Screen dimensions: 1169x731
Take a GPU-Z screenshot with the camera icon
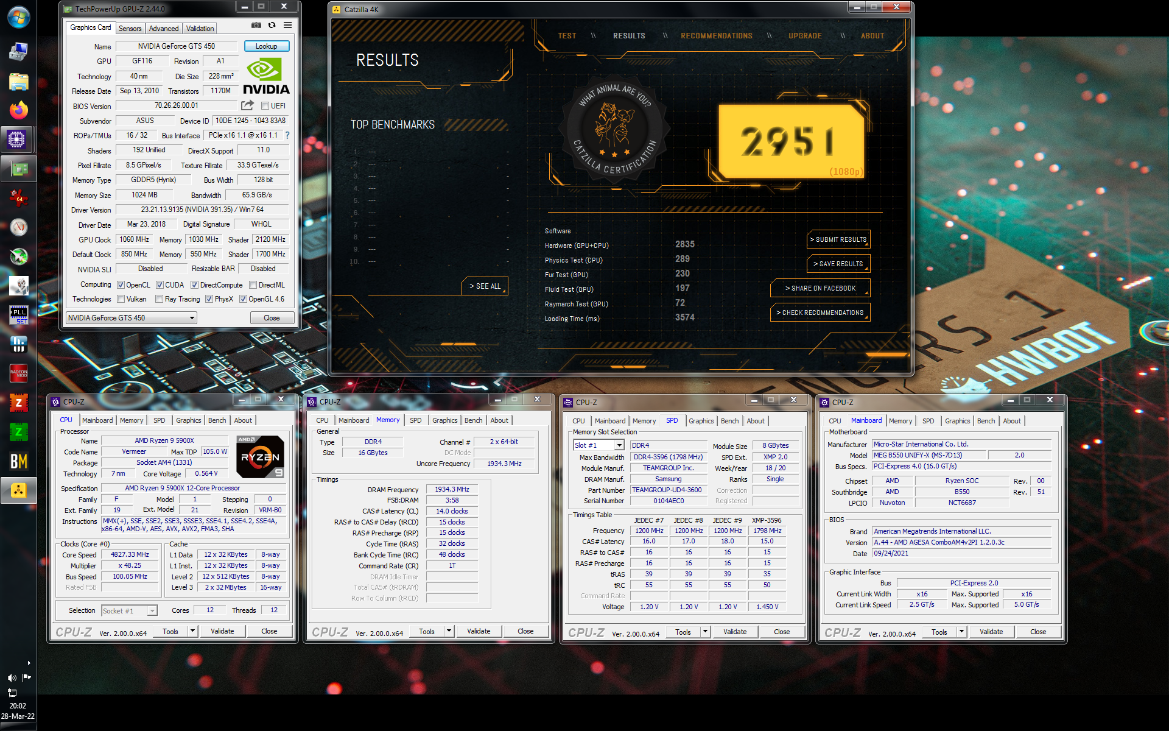[256, 26]
